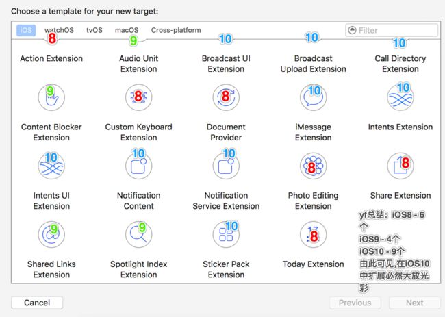445x317 pixels.
Task: Select the Action Extension label
Action: click(51, 58)
